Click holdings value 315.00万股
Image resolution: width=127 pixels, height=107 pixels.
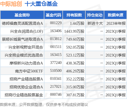coord(75,87)
